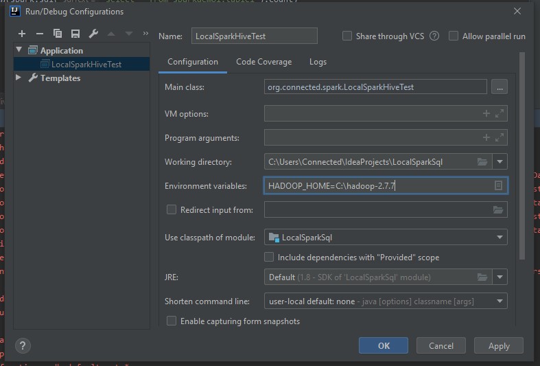Enable the Share through VCS checkbox
This screenshot has height=366, width=540.
point(347,36)
